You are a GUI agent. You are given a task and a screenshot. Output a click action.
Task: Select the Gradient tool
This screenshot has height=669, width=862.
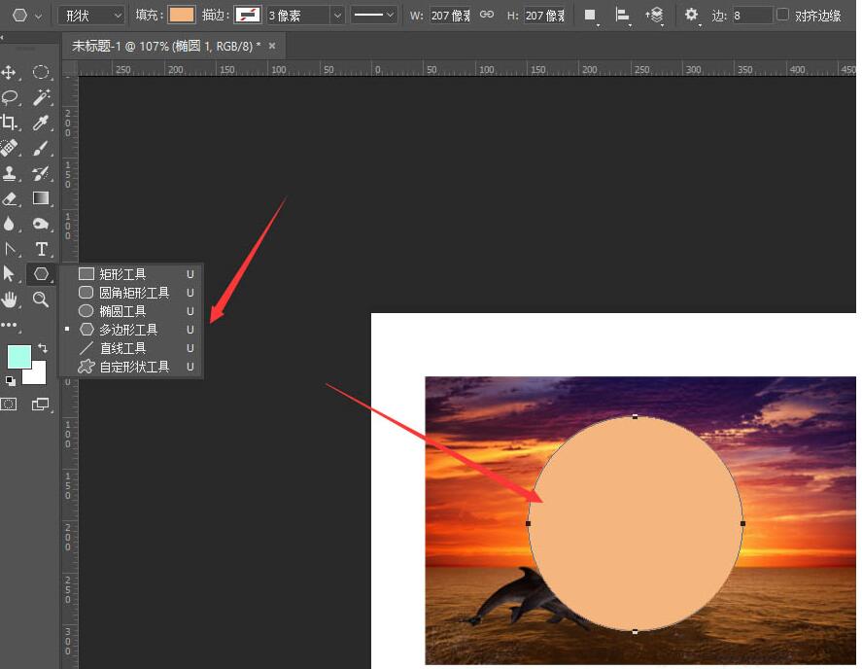click(41, 198)
